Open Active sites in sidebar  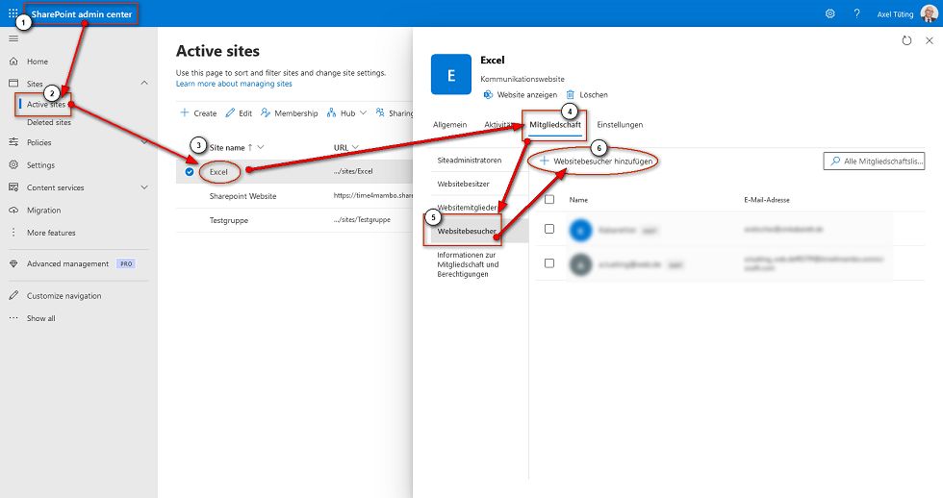pos(46,104)
